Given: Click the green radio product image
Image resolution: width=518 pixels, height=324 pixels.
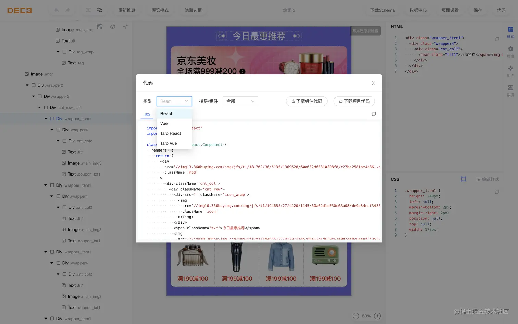Looking at the screenshot, I should (325, 256).
